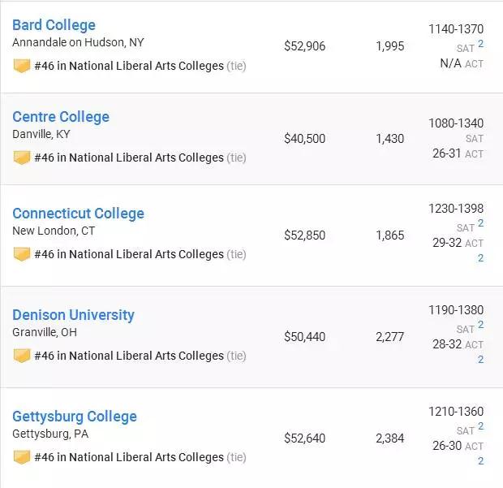The height and width of the screenshot is (488, 503).
Task: Click the ranking badge icon for Denison University
Action: [22, 356]
